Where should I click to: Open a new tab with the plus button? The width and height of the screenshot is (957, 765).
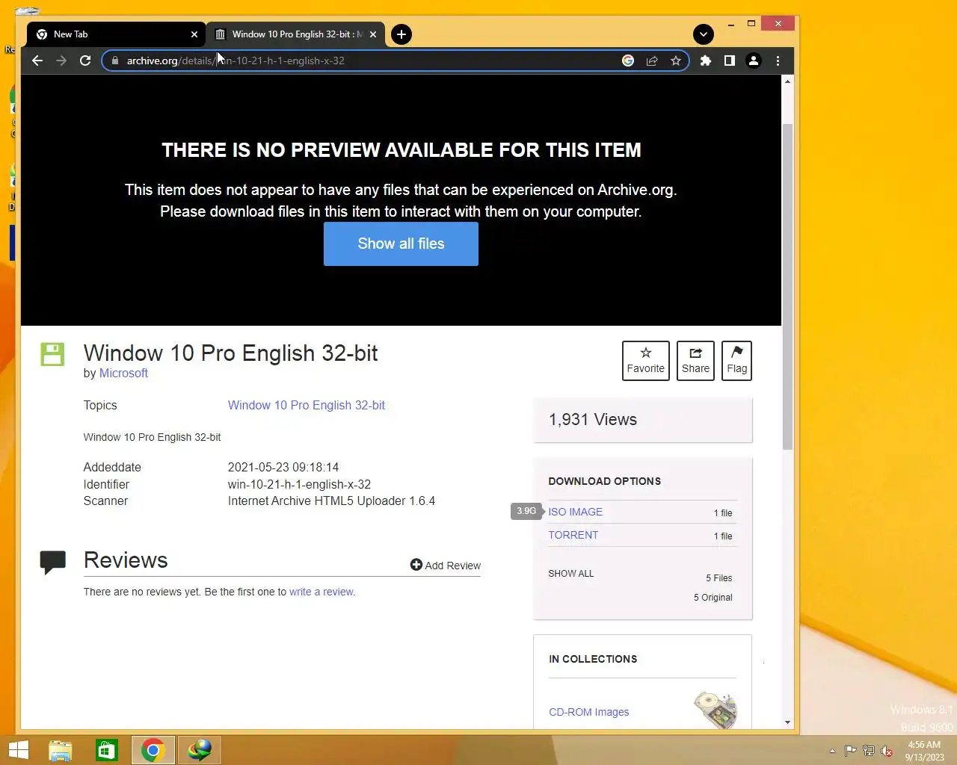pyautogui.click(x=401, y=34)
